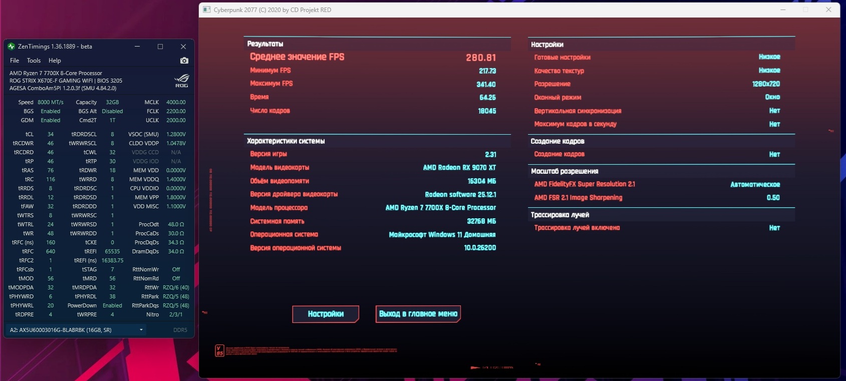Click the tRFC value 640
Viewport: 846px width, 381px height.
pyautogui.click(x=51, y=251)
